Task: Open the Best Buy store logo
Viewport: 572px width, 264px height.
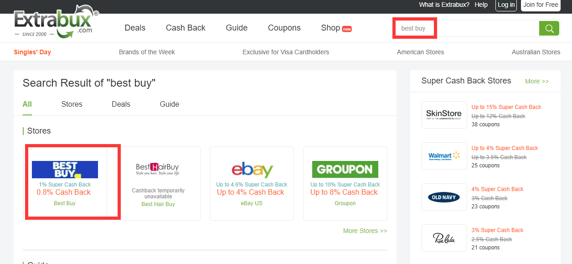Action: coord(65,170)
